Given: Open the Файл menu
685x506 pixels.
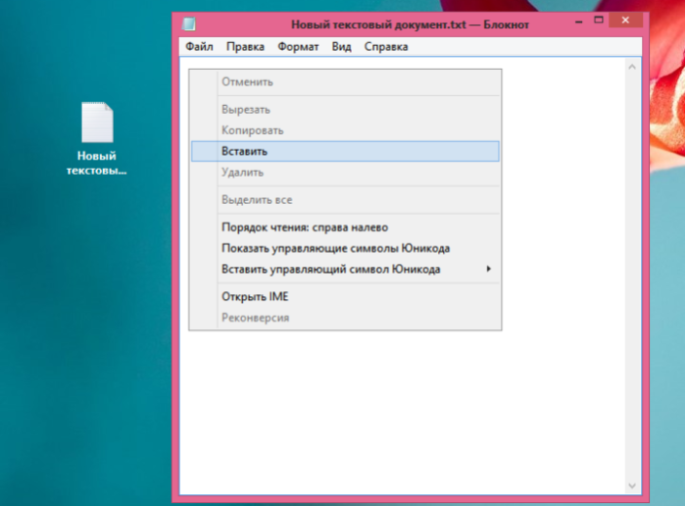Looking at the screenshot, I should click(199, 46).
